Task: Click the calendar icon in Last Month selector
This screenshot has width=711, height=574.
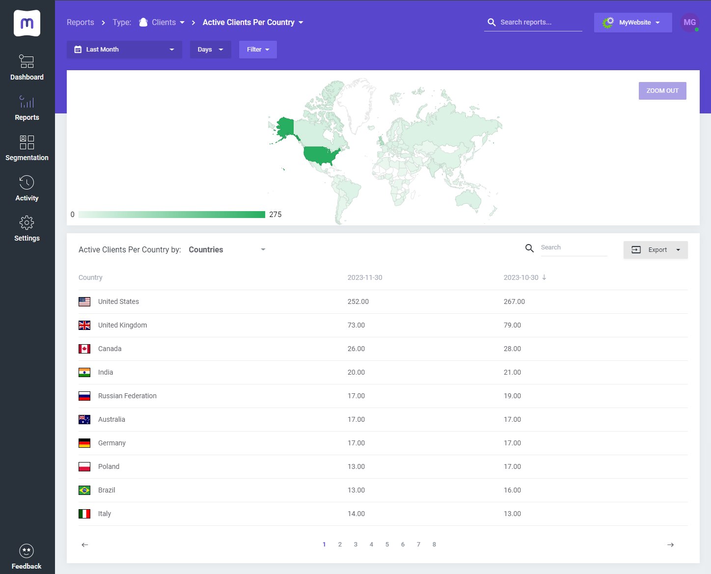Action: (78, 49)
